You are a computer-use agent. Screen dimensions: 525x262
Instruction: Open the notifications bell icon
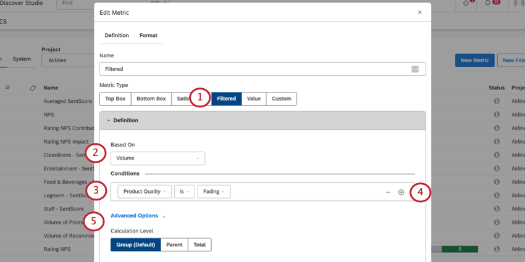pos(488,3)
